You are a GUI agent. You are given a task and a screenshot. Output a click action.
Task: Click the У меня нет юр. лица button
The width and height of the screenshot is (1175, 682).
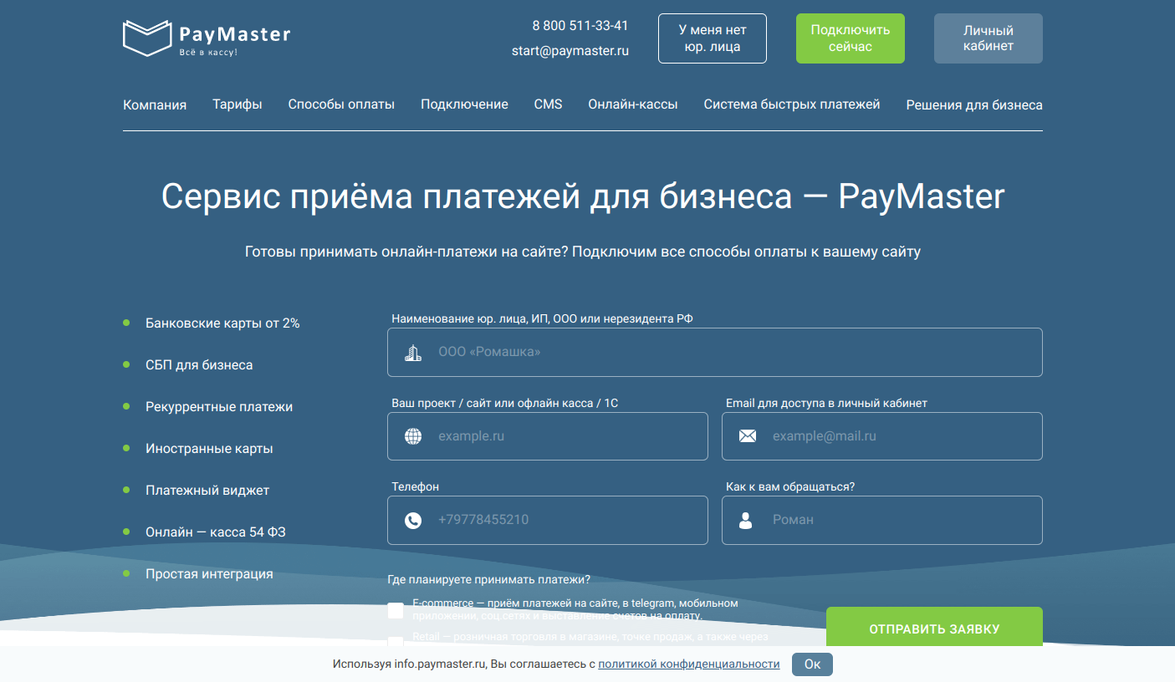[713, 38]
